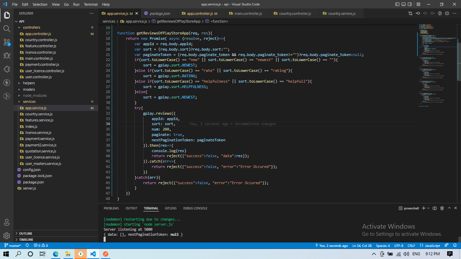461x259 pixels.
Task: Open Search in the activity bar
Action: 7,29
